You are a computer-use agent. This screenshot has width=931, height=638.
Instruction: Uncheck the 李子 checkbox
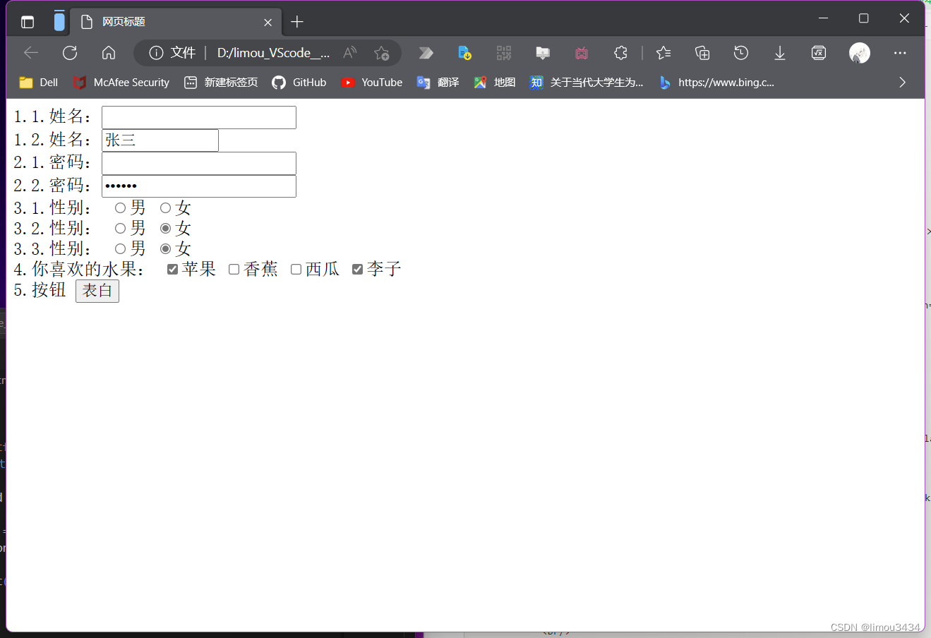pos(357,269)
